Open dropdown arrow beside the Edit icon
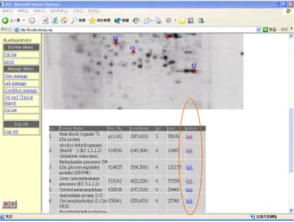The image size is (294, 222). [x=176, y=20]
